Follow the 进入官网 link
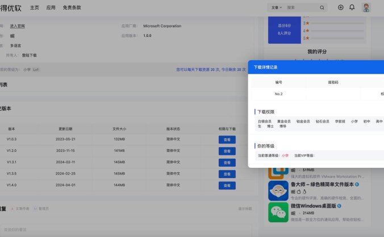 point(17,26)
